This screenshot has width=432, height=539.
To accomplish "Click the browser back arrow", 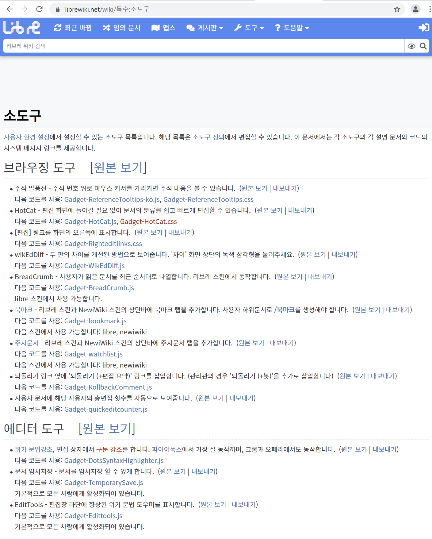I will click(x=10, y=9).
